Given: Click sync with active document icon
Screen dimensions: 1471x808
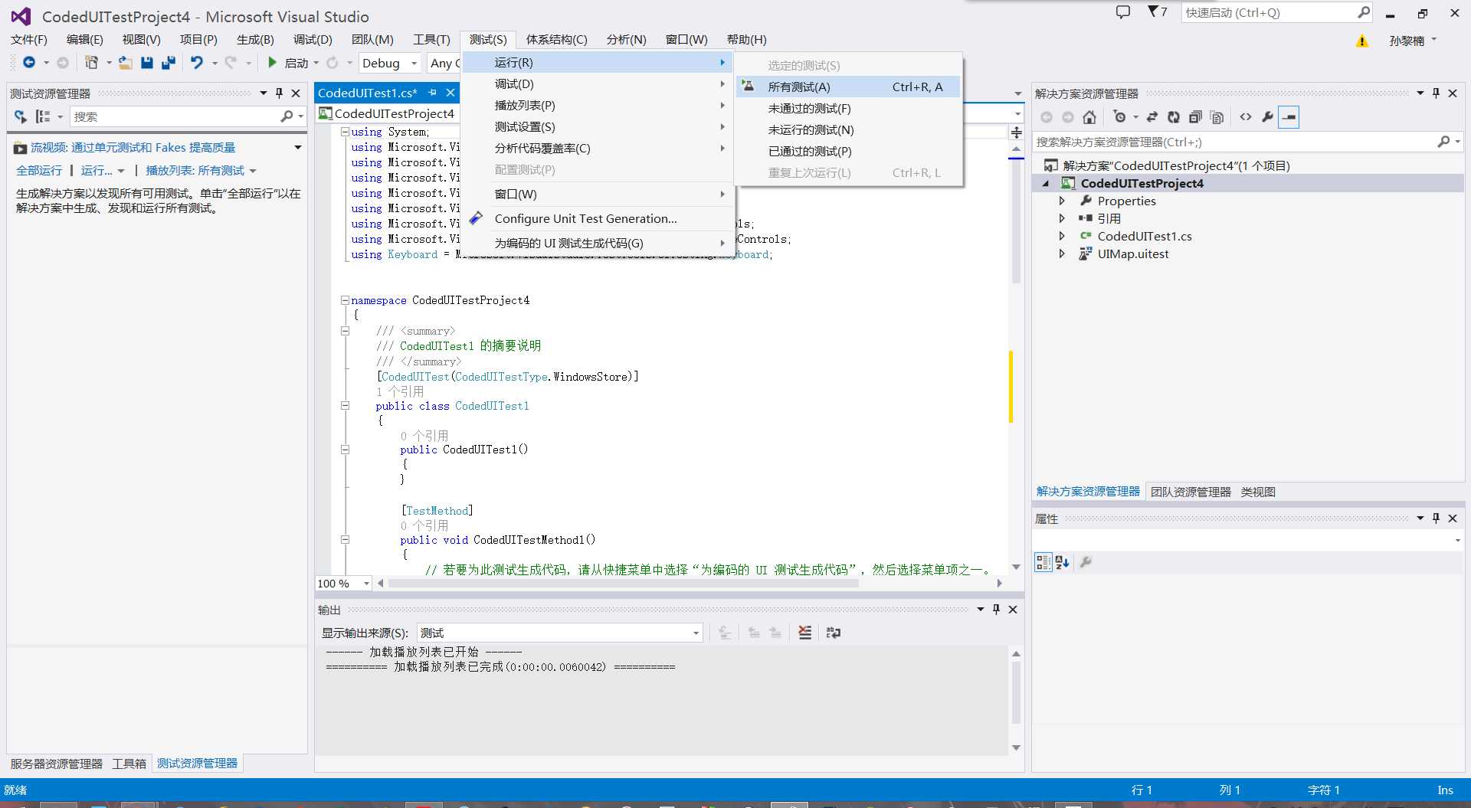Looking at the screenshot, I should point(1152,117).
